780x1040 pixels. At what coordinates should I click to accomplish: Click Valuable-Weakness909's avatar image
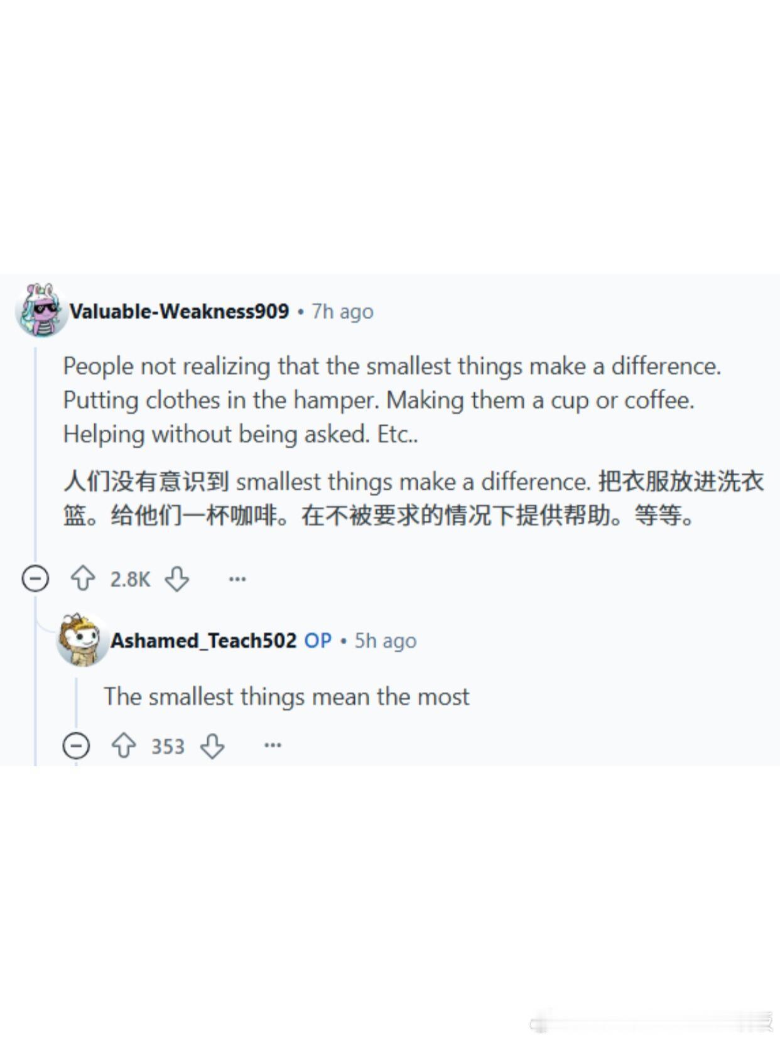point(40,310)
